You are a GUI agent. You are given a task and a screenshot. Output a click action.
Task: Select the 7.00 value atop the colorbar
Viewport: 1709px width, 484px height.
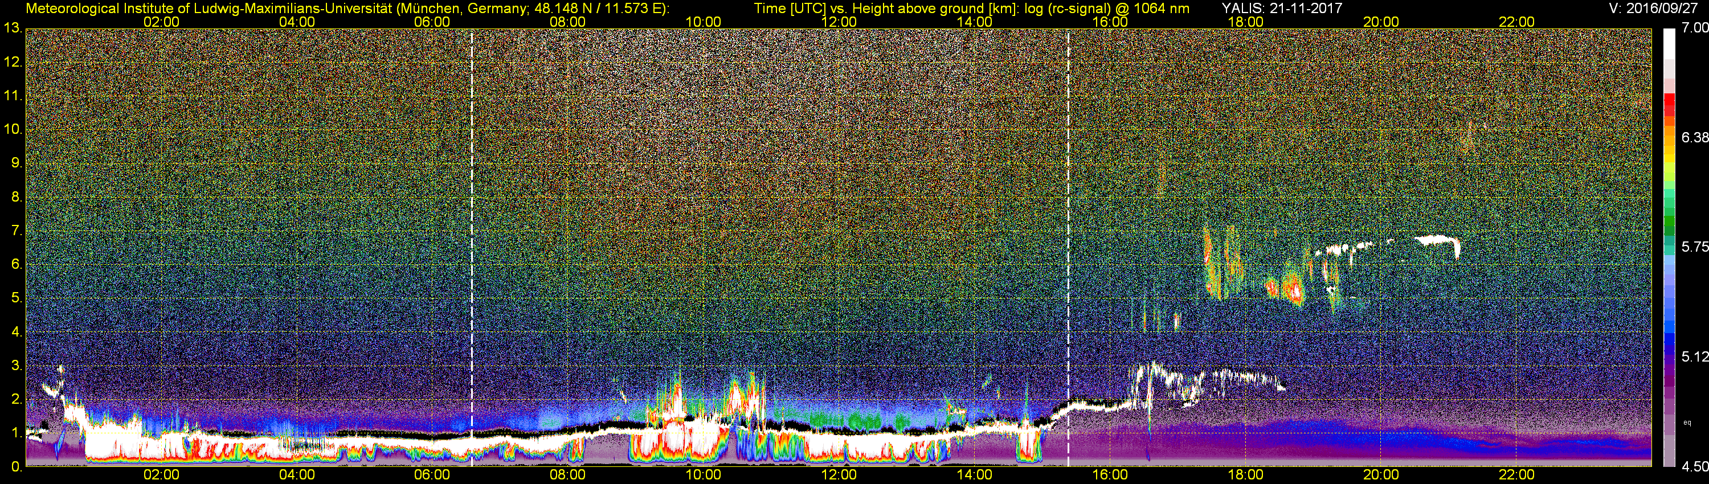1694,27
